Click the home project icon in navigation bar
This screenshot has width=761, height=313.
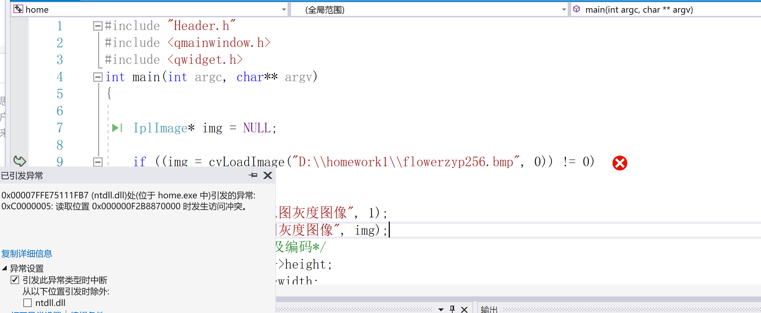click(18, 9)
